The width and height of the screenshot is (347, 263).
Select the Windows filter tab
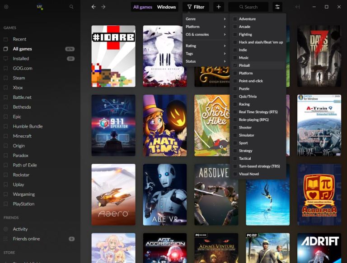click(166, 7)
